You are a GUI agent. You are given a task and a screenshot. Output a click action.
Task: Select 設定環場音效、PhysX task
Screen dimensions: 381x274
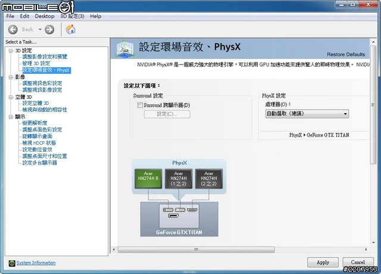point(46,70)
